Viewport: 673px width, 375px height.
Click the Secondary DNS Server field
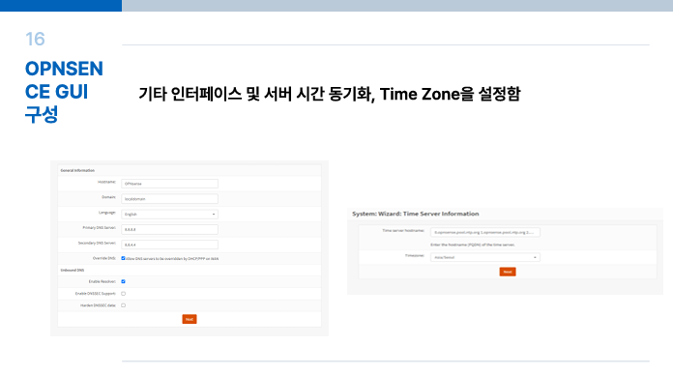click(x=169, y=245)
